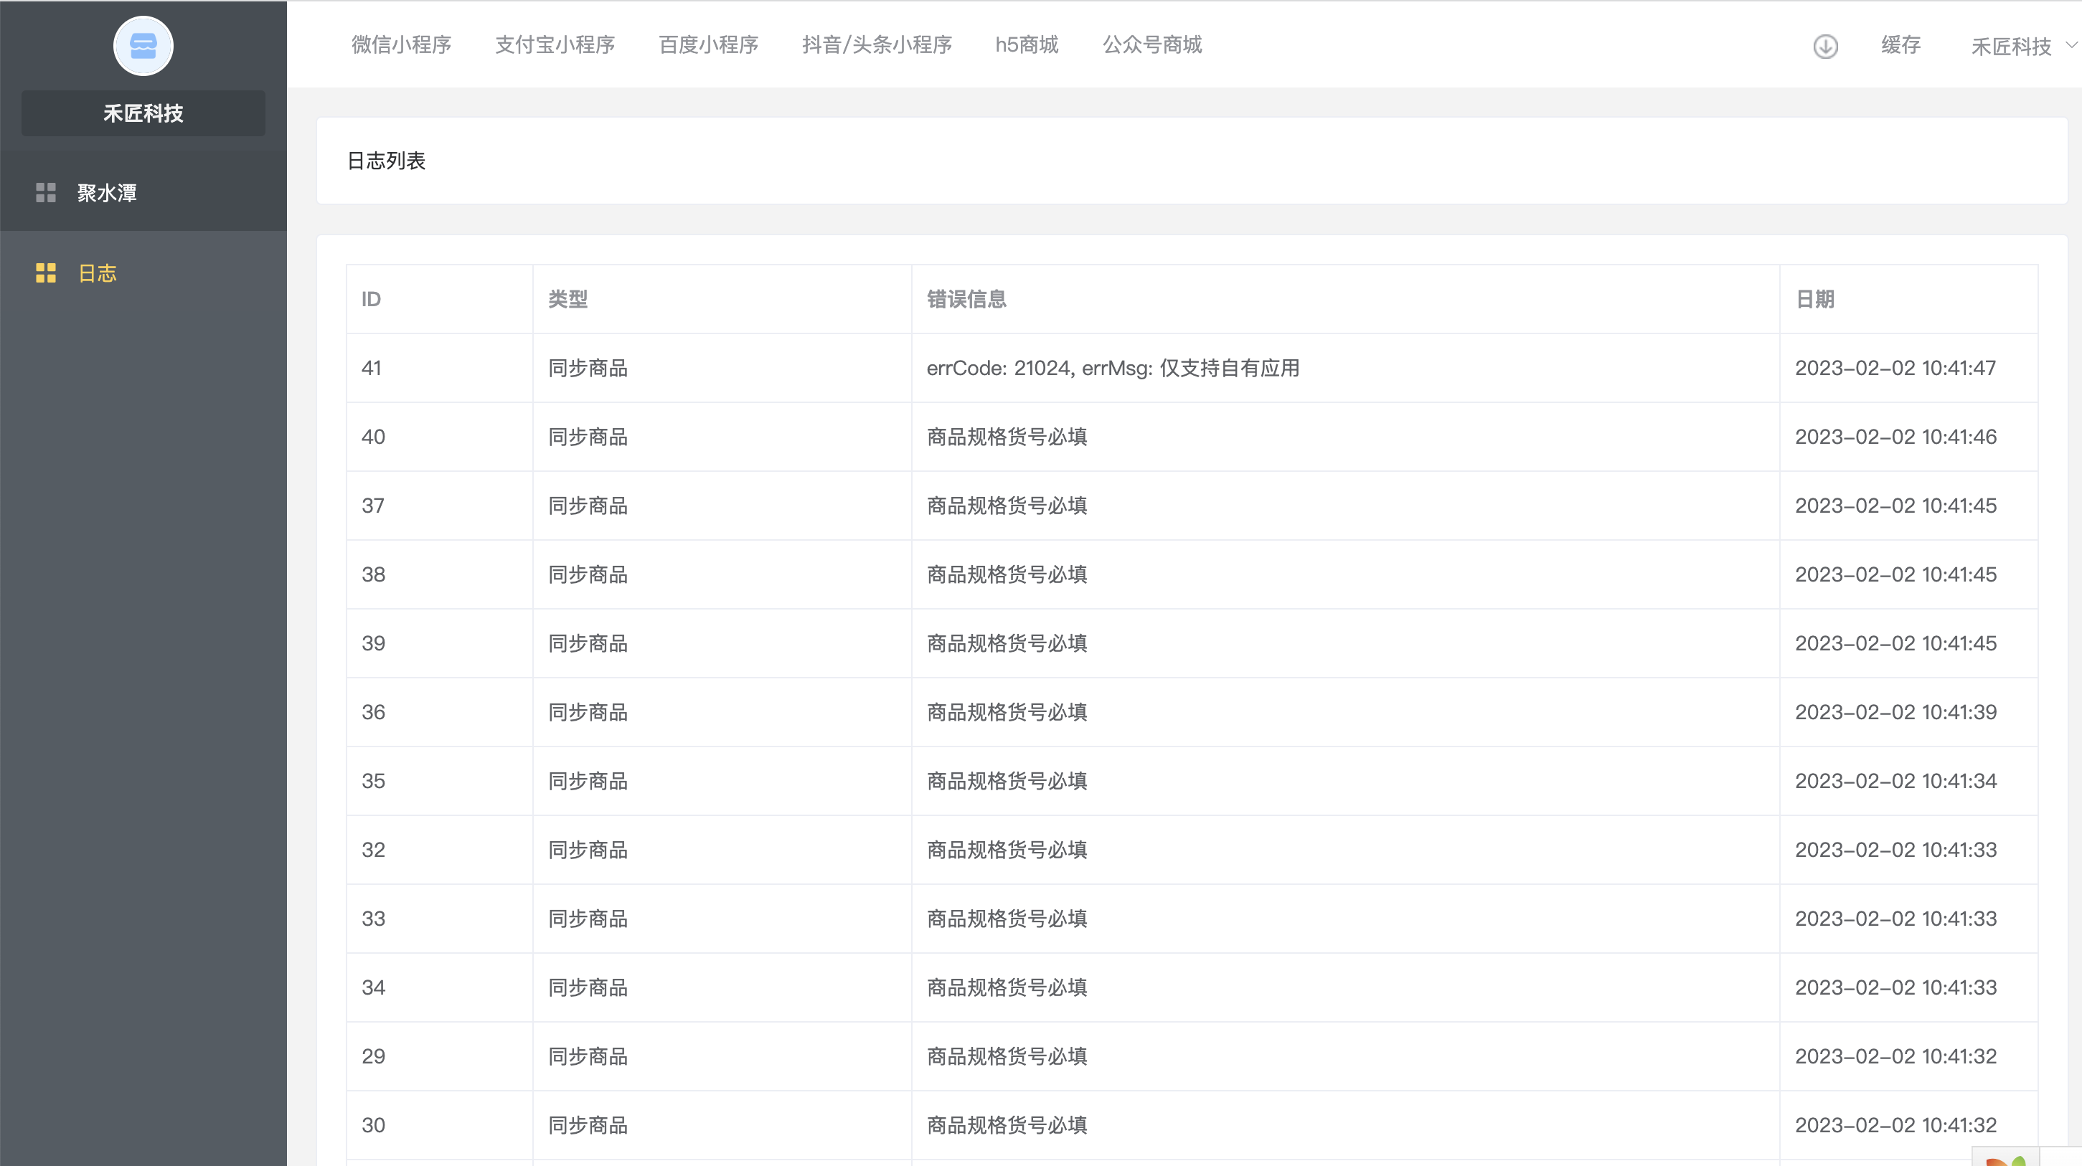The width and height of the screenshot is (2082, 1166).
Task: Click date 2023-02-02 10:41:47
Action: tap(1895, 368)
